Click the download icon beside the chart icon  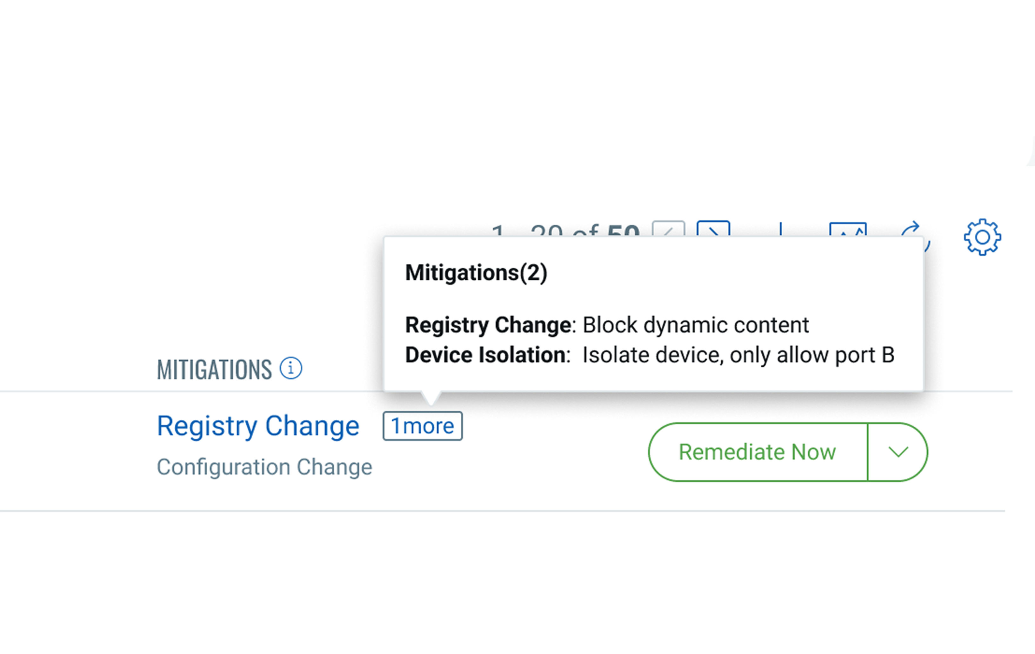[781, 229]
